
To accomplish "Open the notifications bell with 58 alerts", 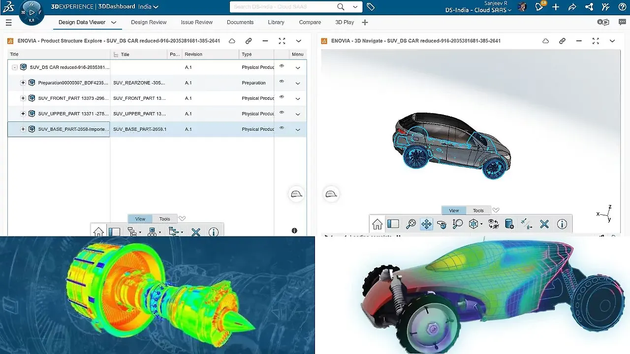I will 539,7.
